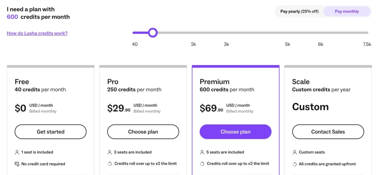Image resolution: width=378 pixels, height=175 pixels.
Task: Click the rollover icon in Premium plan
Action: click(x=202, y=164)
